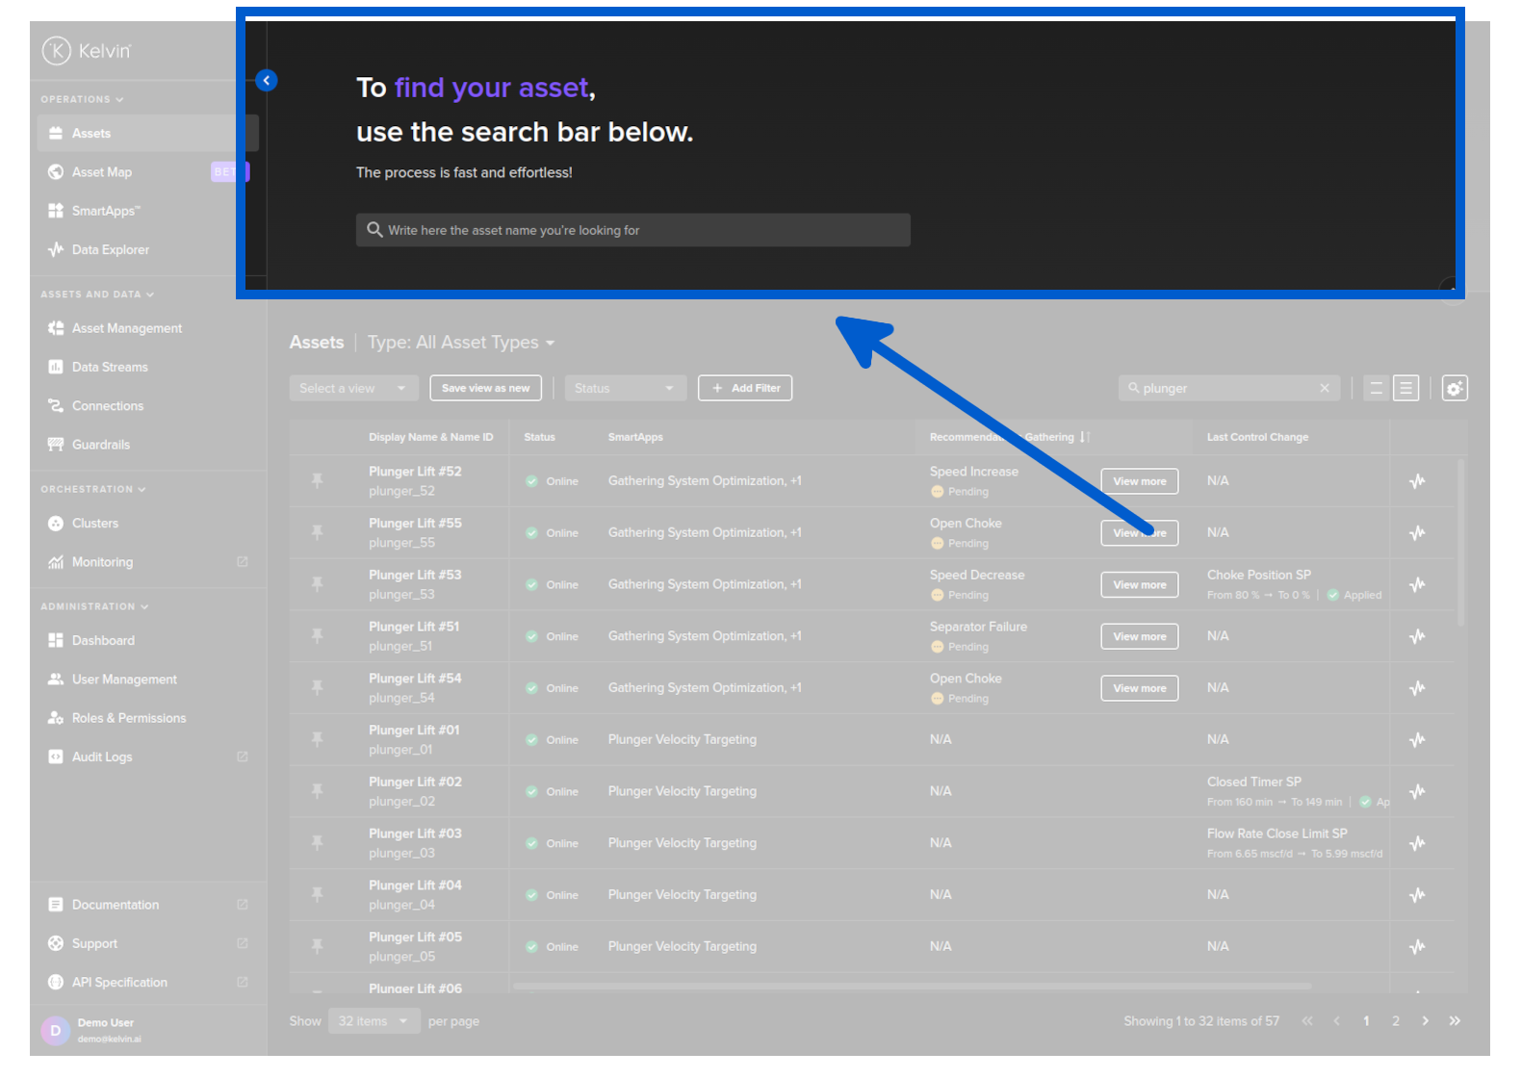Open the Asset Map page
Image resolution: width=1521 pixels, height=1078 pixels.
click(102, 172)
